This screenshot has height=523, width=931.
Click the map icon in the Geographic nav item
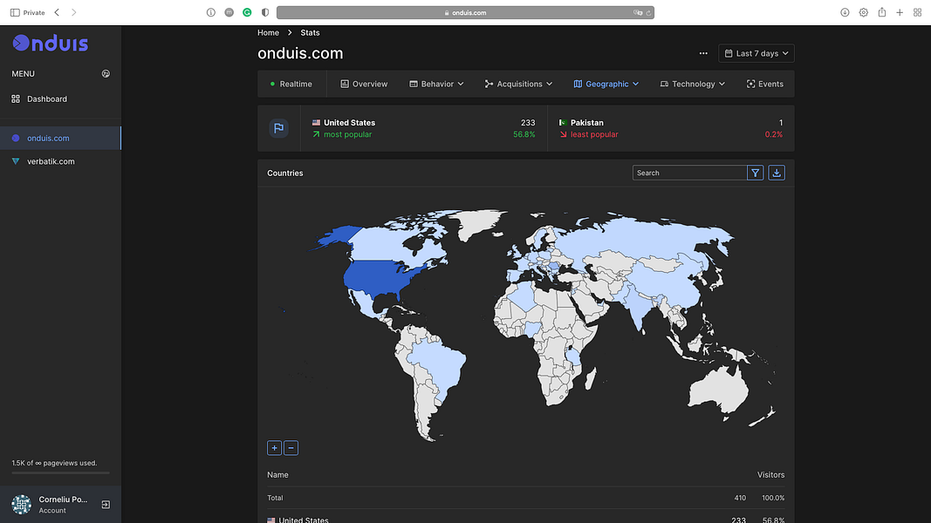coord(578,84)
